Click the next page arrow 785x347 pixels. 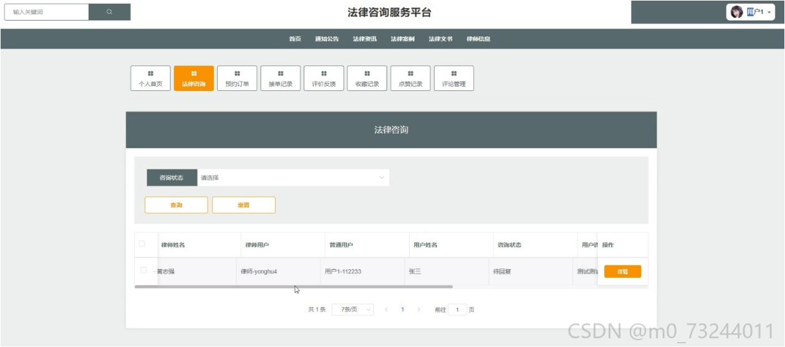click(x=418, y=309)
